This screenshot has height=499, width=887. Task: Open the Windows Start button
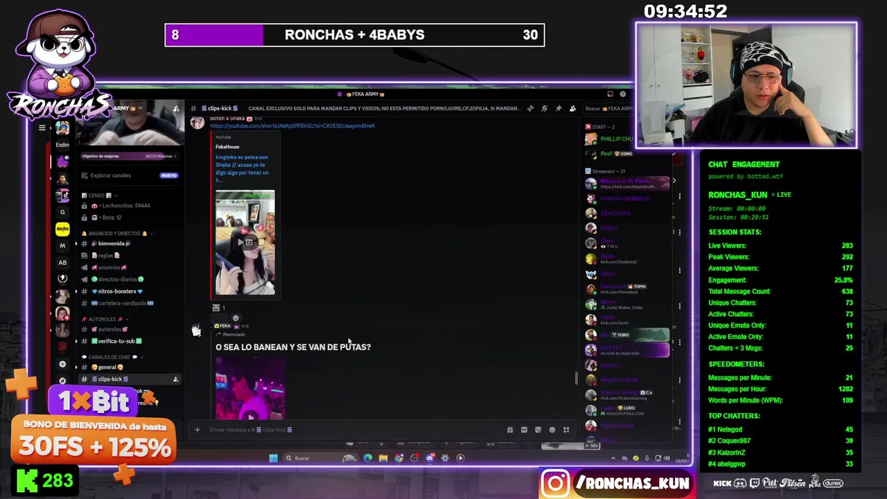(x=273, y=458)
